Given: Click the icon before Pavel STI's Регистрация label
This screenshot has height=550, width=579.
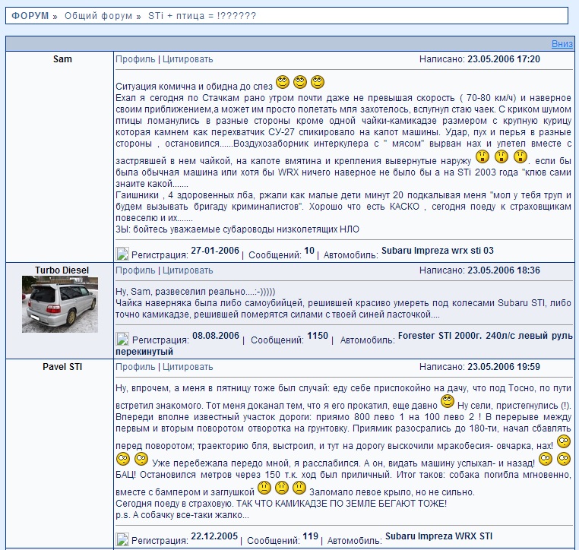Looking at the screenshot, I should coord(122,539).
